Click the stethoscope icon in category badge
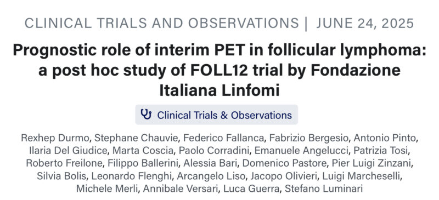Image resolution: width=439 pixels, height=200 pixels. [146, 115]
